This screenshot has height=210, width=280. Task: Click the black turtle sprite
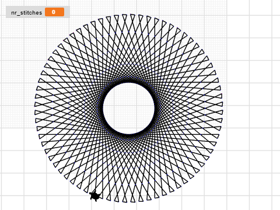95,195
